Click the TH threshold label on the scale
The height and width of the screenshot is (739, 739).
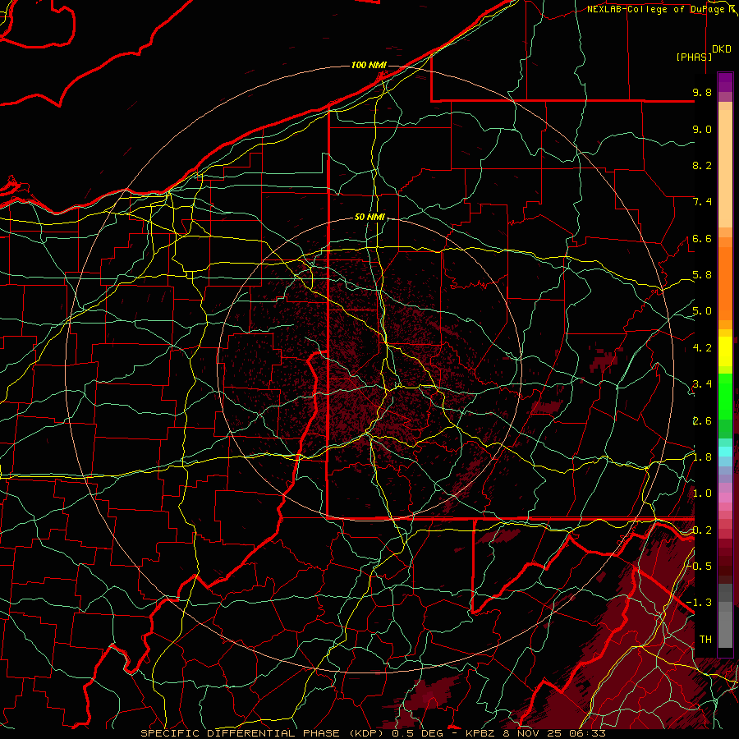[x=705, y=639]
